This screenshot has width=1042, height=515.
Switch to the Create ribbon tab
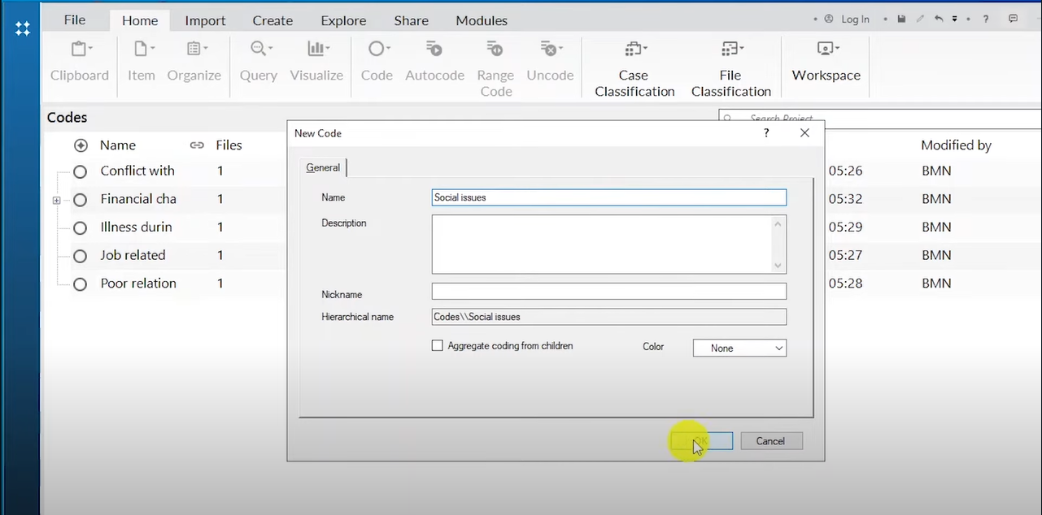click(272, 20)
